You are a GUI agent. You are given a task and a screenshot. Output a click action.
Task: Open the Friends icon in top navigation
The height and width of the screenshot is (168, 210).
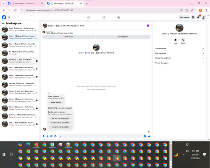click(x=104, y=17)
